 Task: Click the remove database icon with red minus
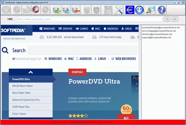point(76,10)
